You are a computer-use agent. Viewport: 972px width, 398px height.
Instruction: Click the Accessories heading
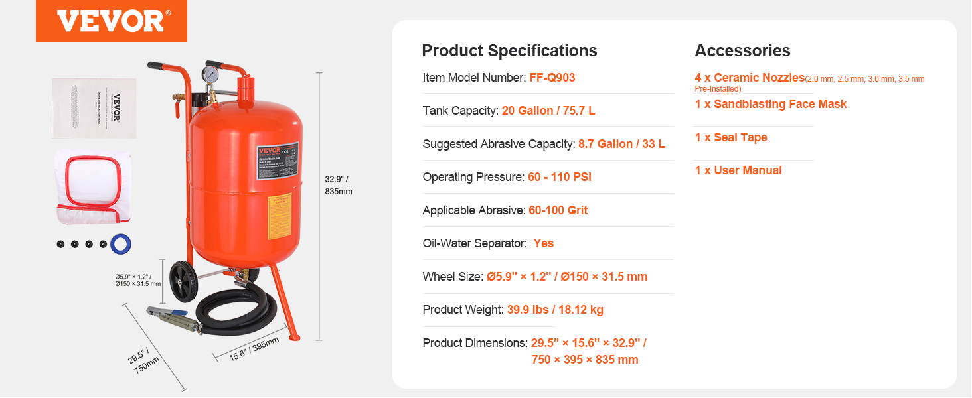point(743,51)
